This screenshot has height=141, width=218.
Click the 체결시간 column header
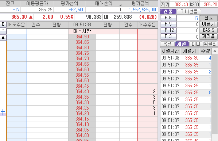(x=170, y=51)
